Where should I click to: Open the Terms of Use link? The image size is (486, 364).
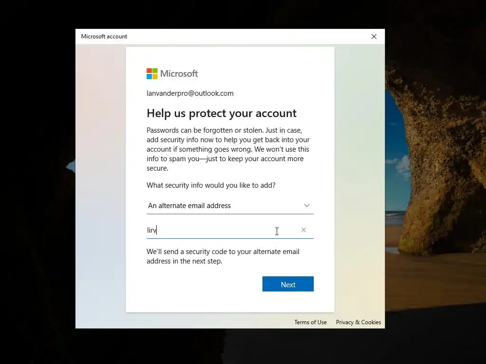(x=310, y=322)
